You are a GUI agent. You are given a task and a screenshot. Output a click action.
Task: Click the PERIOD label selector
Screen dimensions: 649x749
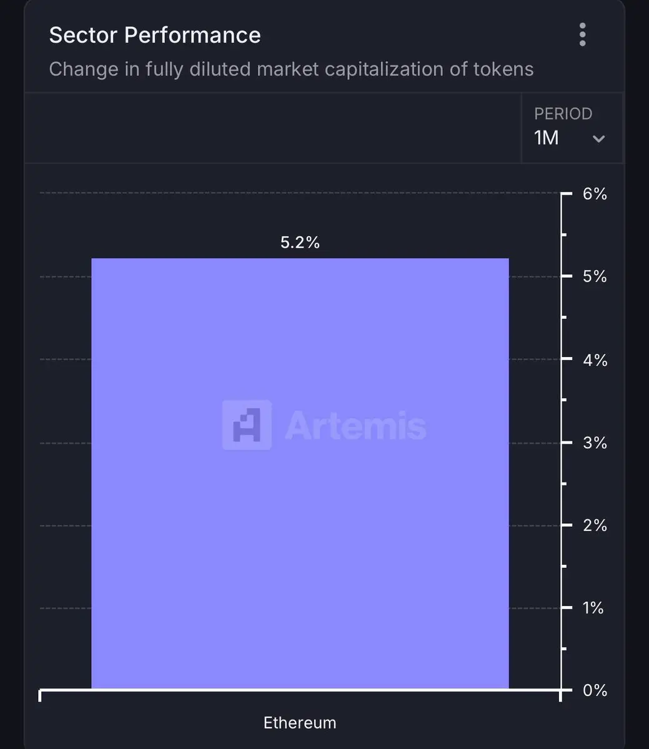tap(563, 114)
